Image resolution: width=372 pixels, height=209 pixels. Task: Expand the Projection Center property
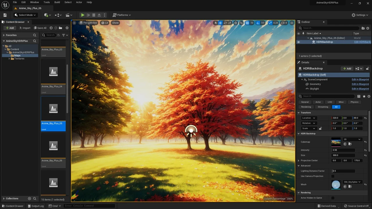(299, 161)
